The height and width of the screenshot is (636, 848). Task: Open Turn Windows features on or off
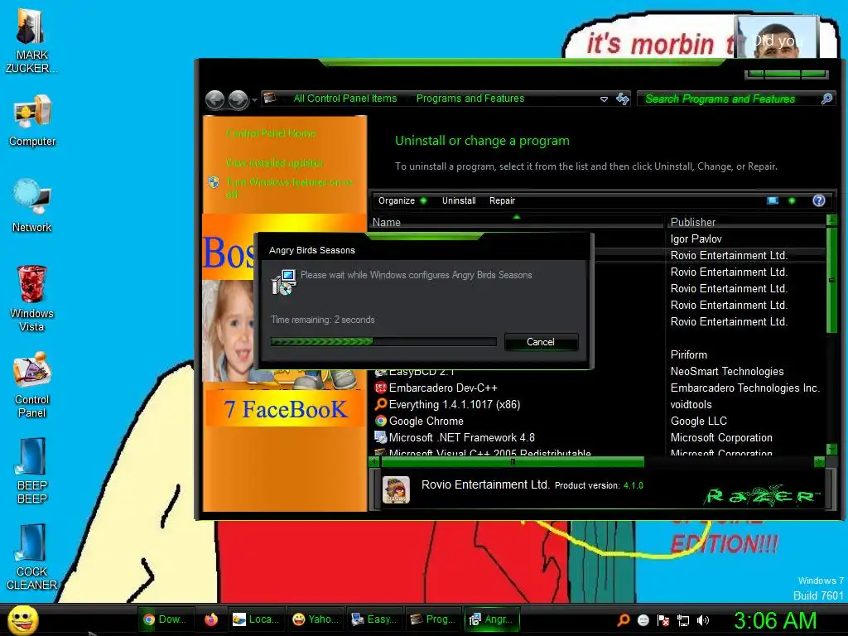click(x=289, y=188)
